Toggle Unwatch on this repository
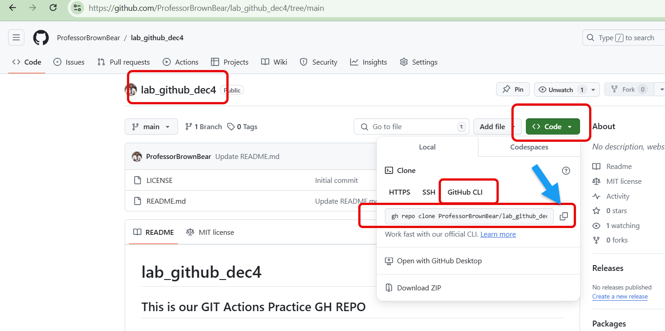The width and height of the screenshot is (665, 331). pos(561,90)
